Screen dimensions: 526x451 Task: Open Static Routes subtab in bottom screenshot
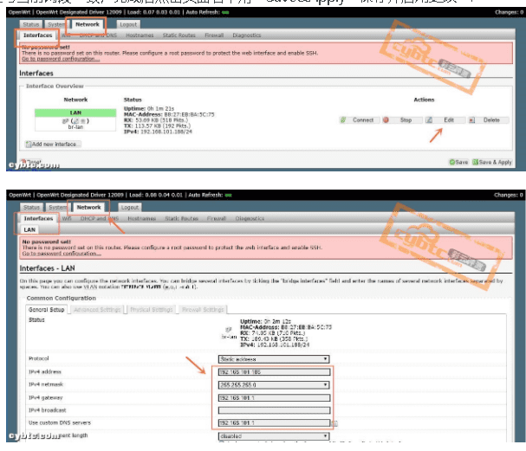click(x=181, y=218)
